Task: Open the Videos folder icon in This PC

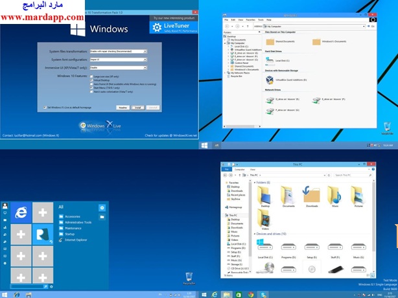Action: [264, 220]
